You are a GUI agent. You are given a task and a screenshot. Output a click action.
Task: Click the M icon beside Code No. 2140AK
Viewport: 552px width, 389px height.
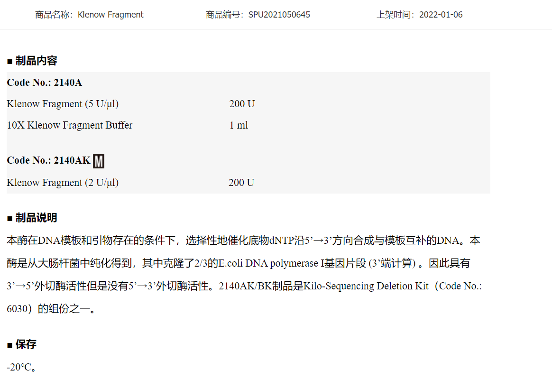pyautogui.click(x=99, y=161)
